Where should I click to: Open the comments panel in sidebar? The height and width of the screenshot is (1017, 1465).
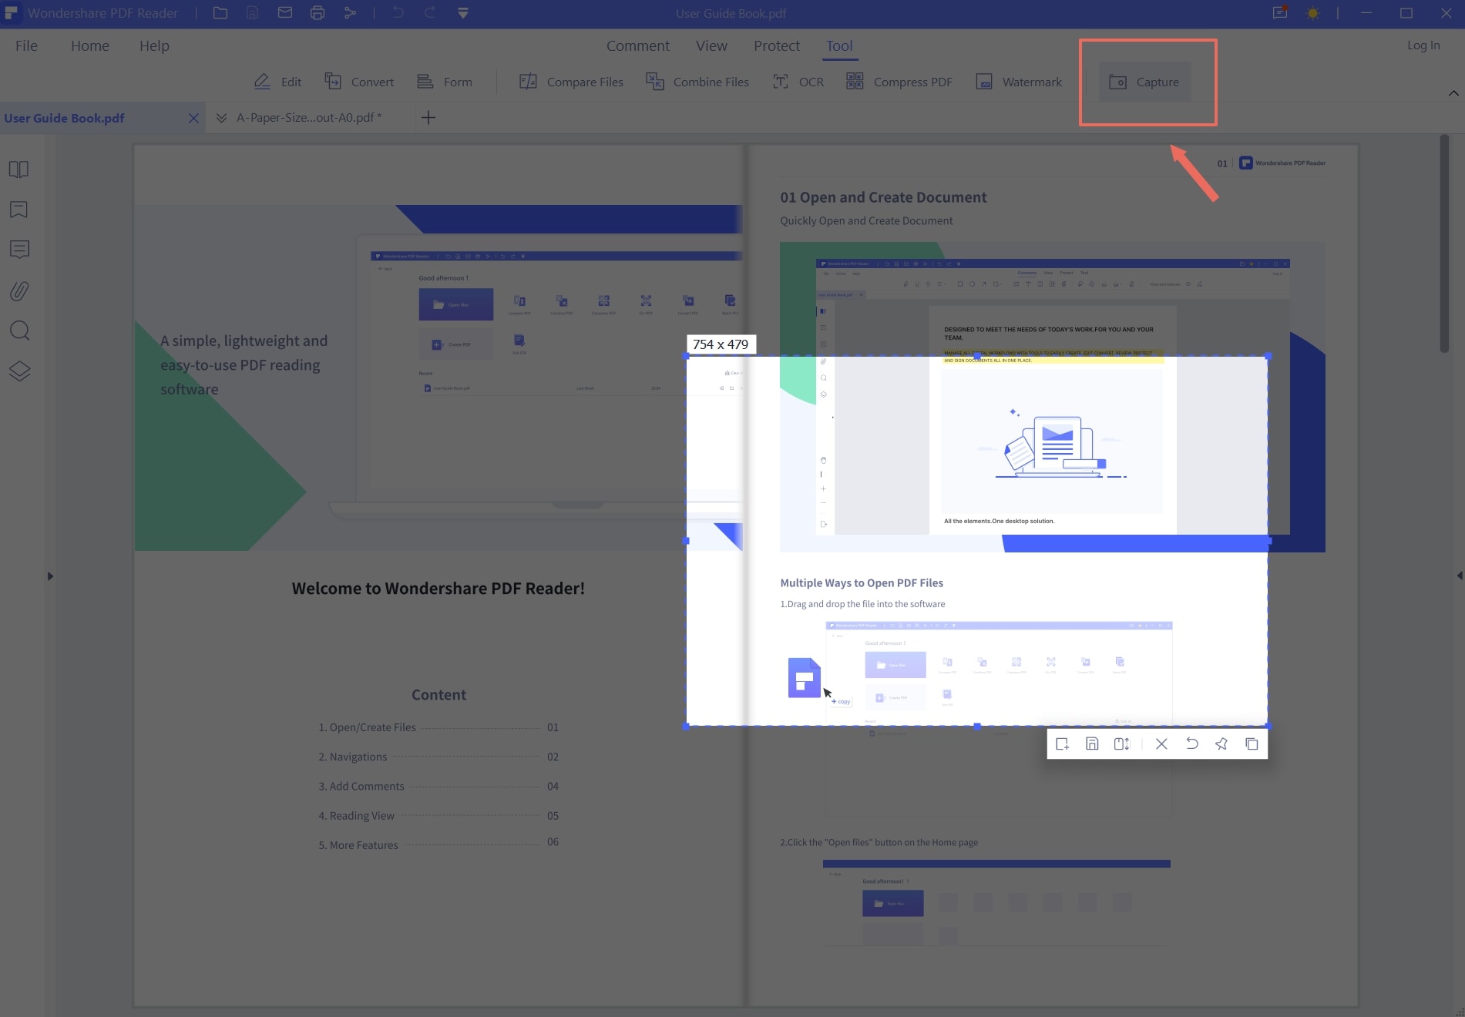pyautogui.click(x=19, y=250)
